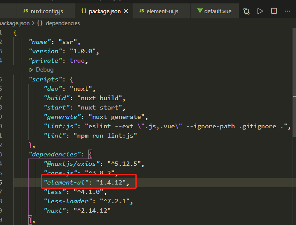Click the "^5.12.5" version value
Screen dimensions: 296x225
(x=124, y=164)
